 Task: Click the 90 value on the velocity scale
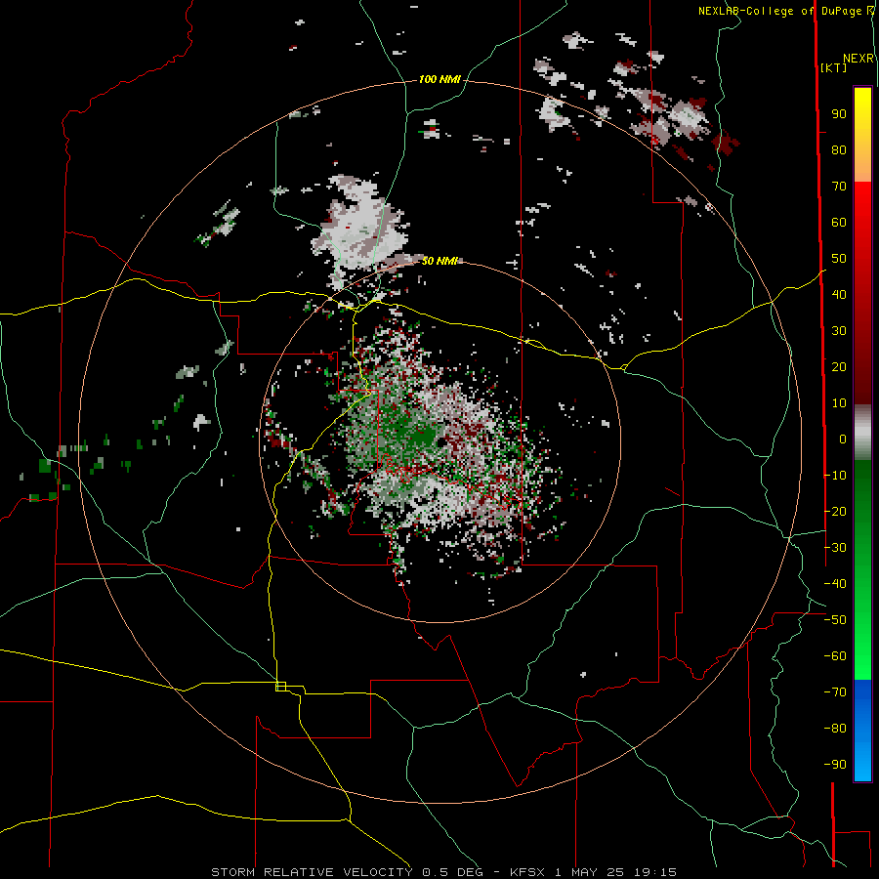coord(839,114)
